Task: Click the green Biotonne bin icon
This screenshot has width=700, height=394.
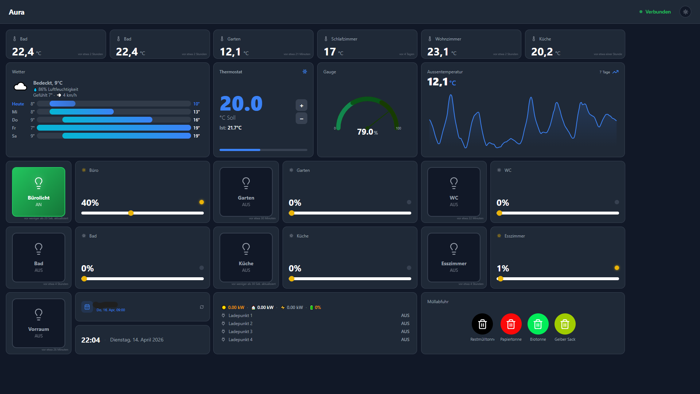Action: point(538,324)
